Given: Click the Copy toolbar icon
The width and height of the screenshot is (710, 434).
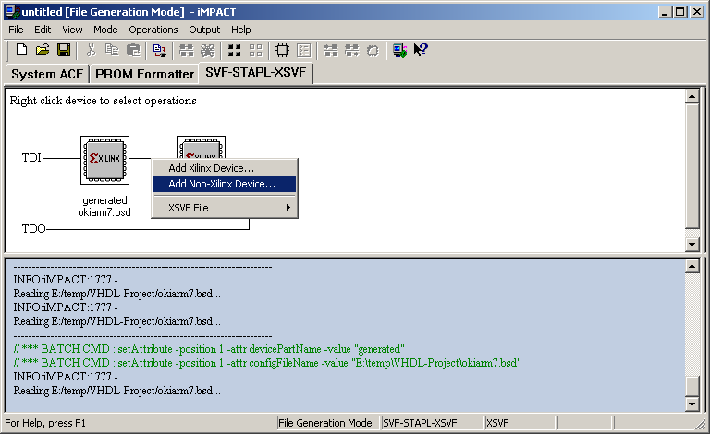Looking at the screenshot, I should coord(112,50).
